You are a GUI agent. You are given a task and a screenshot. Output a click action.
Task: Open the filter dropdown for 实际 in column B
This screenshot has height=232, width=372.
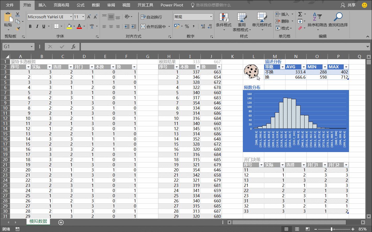[x=49, y=67]
